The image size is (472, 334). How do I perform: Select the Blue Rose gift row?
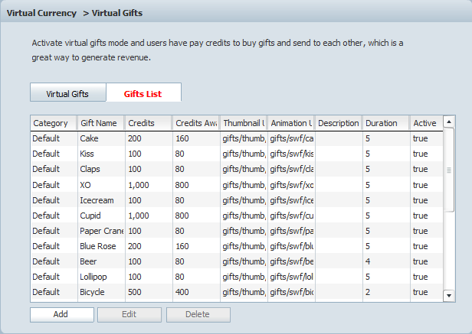100,246
